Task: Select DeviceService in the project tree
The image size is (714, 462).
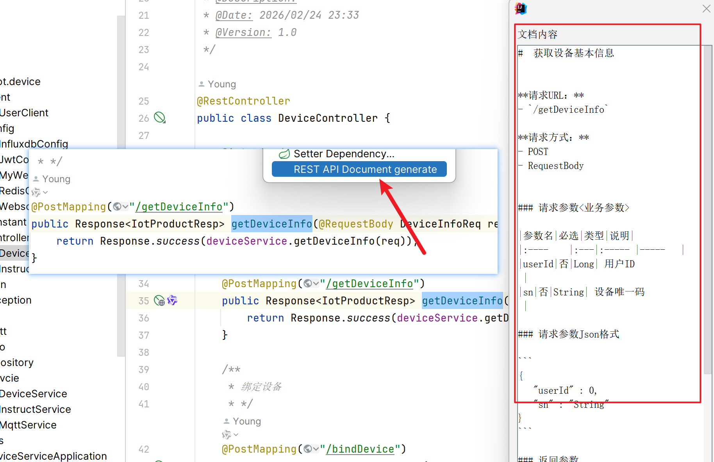Action: [x=34, y=394]
